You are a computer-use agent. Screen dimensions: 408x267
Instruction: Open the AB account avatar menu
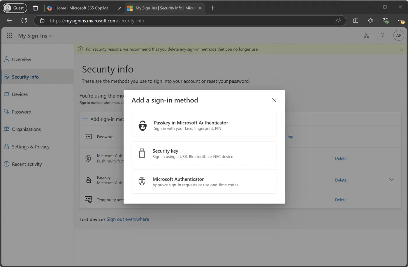(399, 36)
